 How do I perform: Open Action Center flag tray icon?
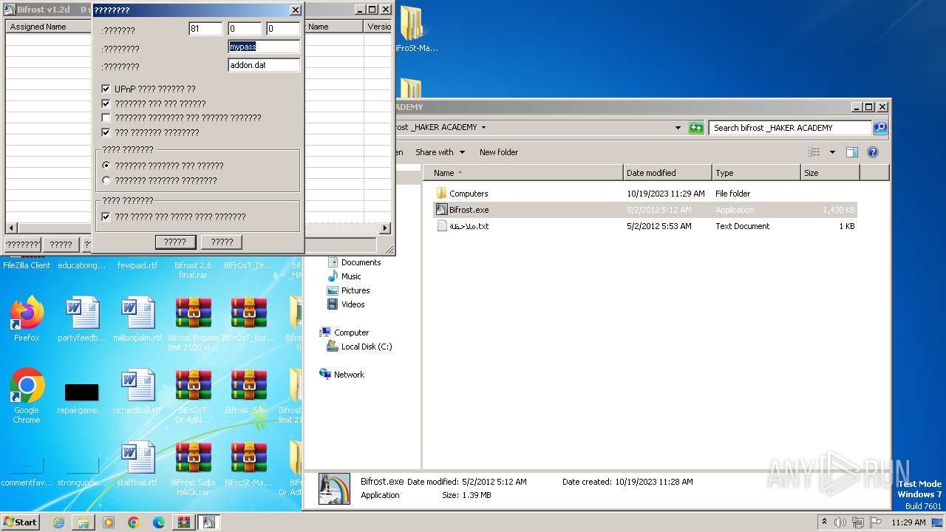click(x=877, y=522)
